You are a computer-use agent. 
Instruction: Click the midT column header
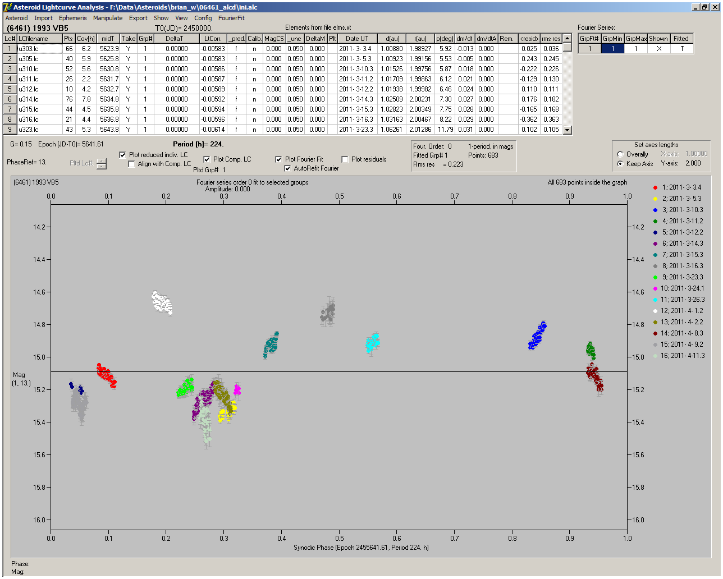pos(108,39)
